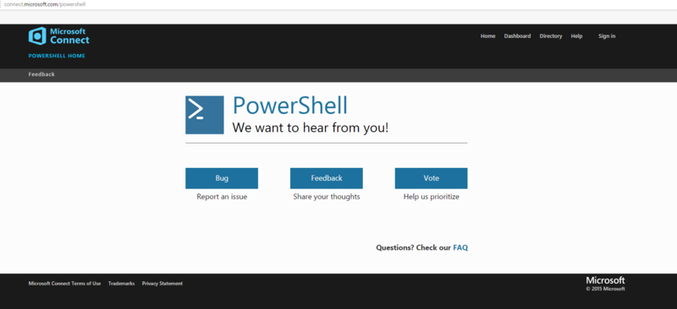
Task: Click the Microsoft logo in the footer
Action: click(605, 280)
